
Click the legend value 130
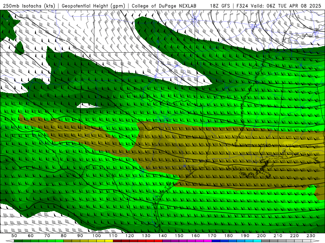pos(146,236)
